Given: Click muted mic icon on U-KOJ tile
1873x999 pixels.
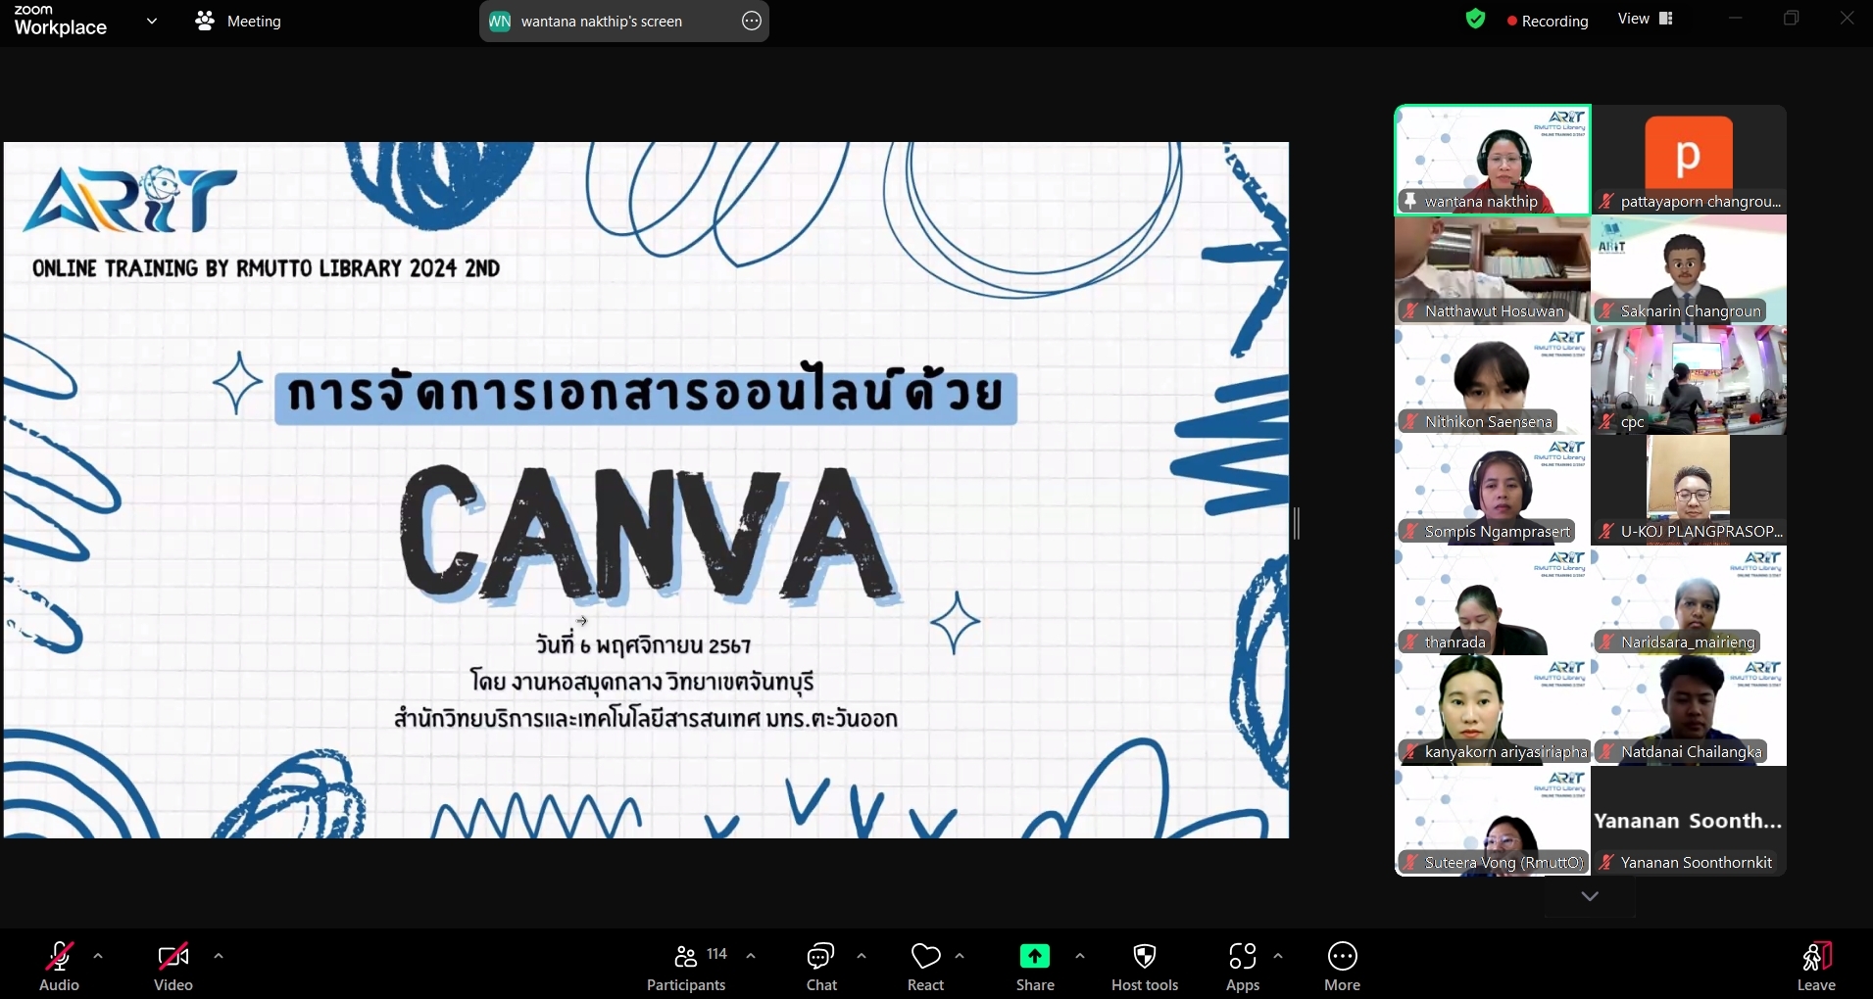Looking at the screenshot, I should [1606, 532].
